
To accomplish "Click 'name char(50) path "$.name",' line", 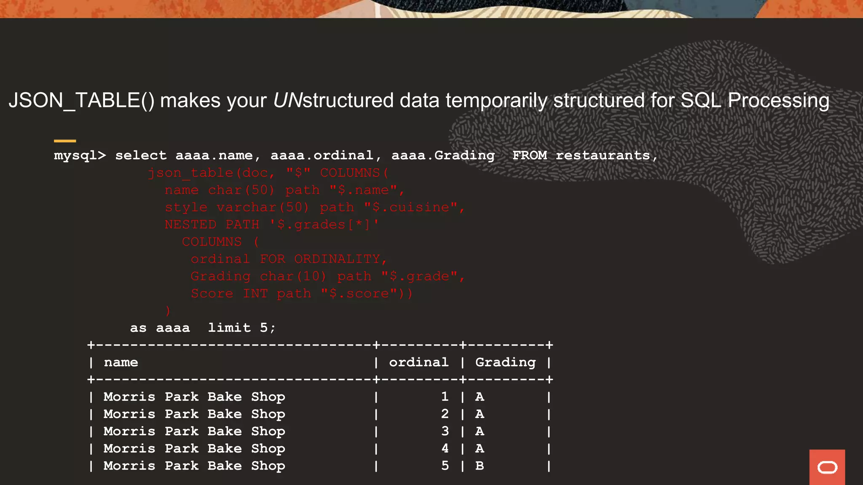I will 285,190.
